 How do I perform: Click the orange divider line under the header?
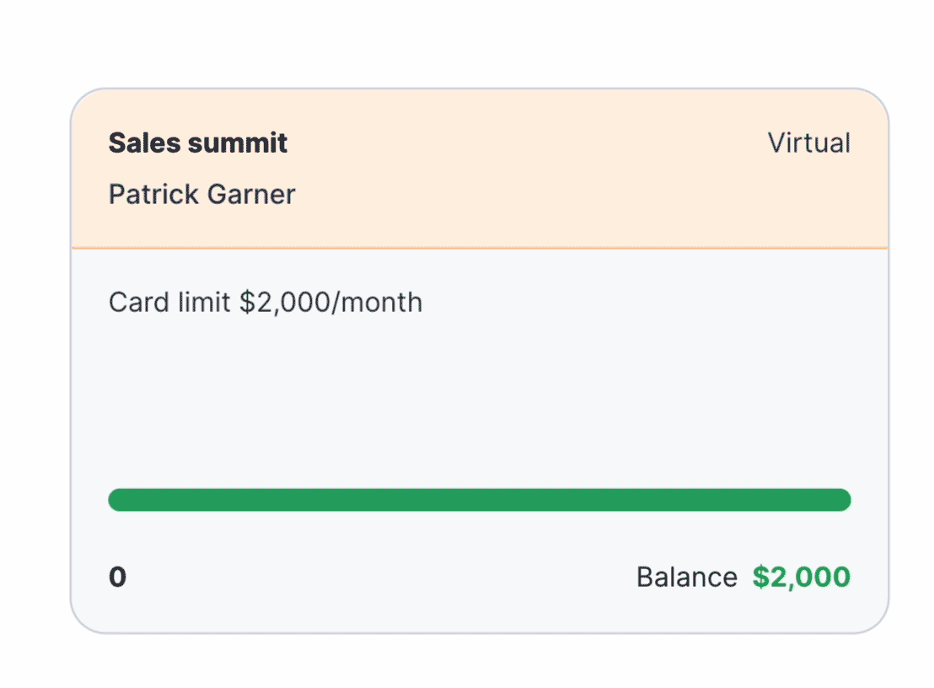point(480,248)
